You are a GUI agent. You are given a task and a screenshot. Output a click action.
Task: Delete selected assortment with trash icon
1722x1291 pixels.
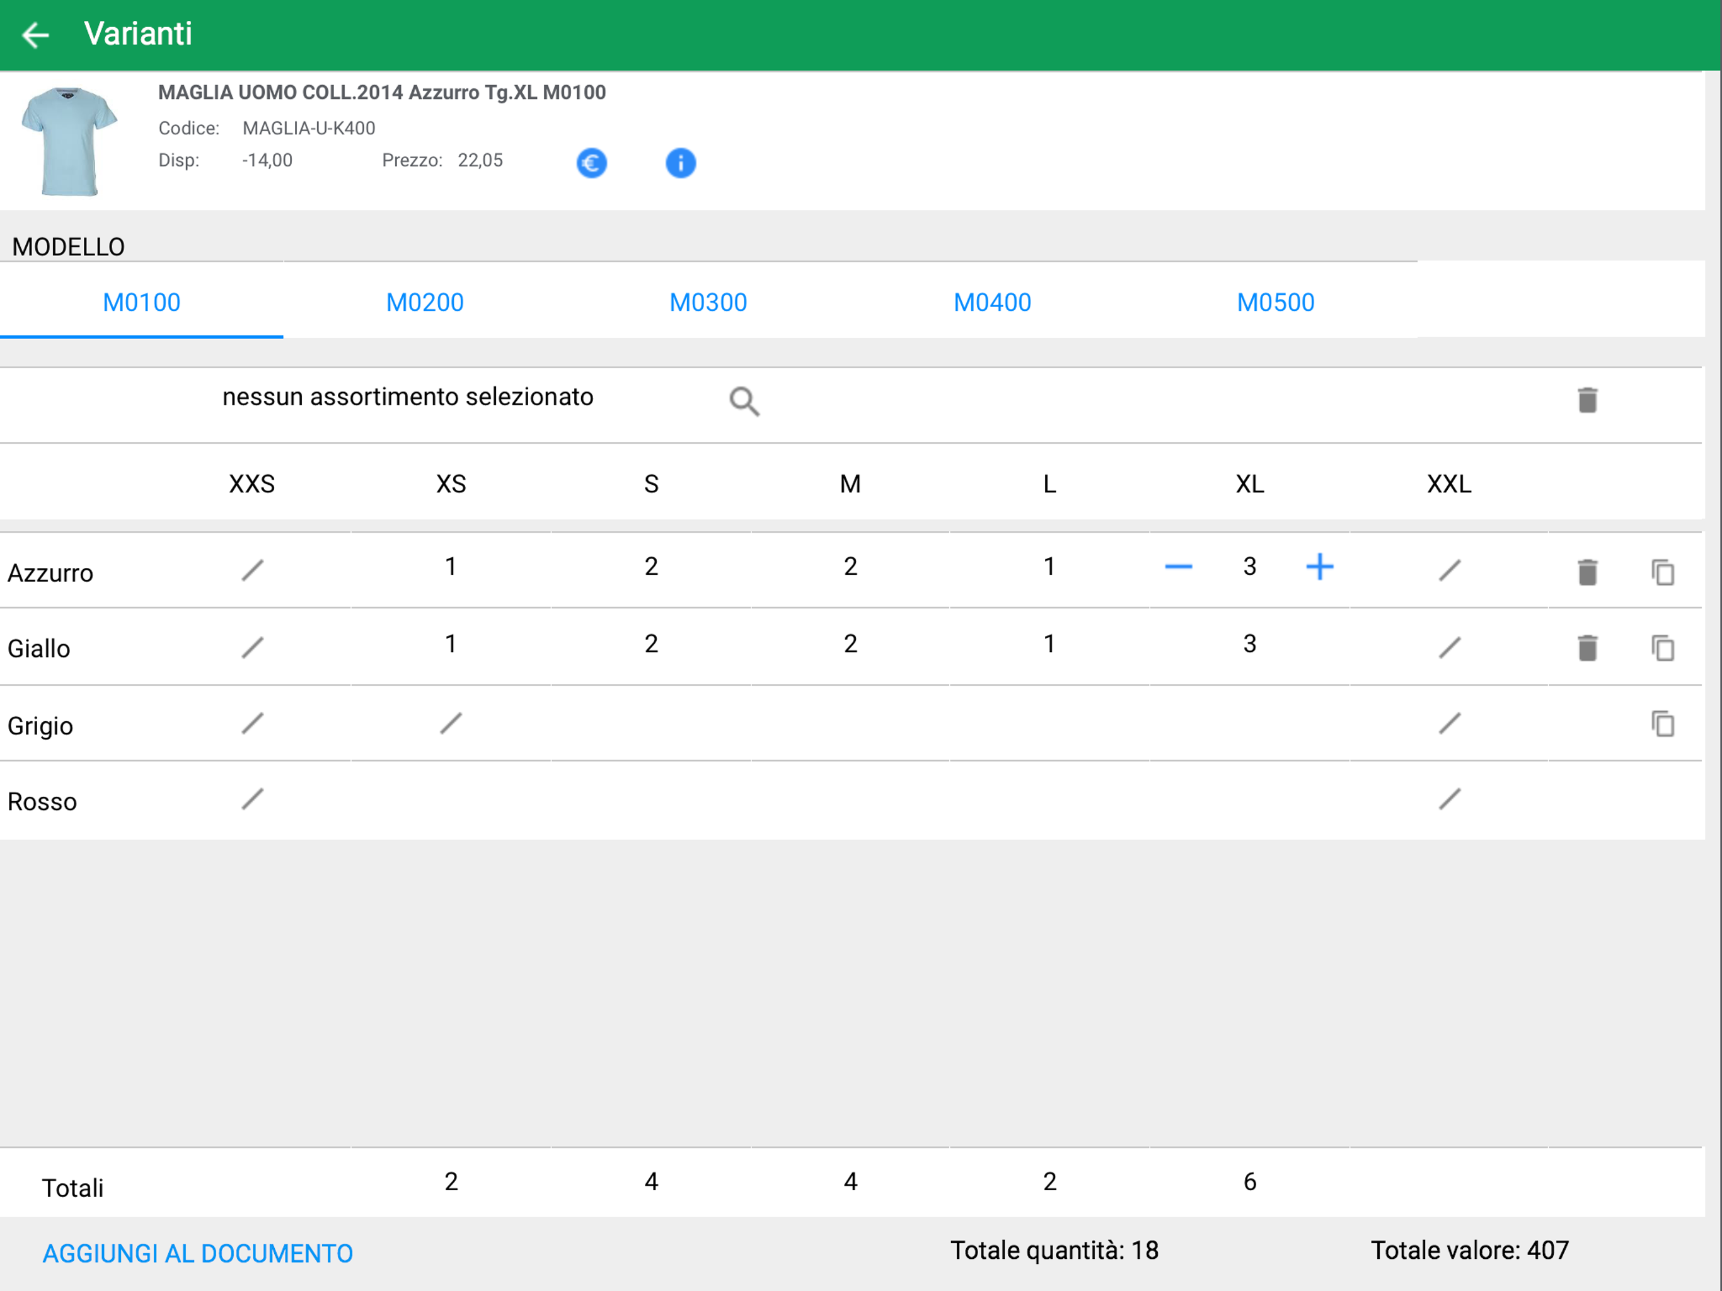[x=1587, y=400]
